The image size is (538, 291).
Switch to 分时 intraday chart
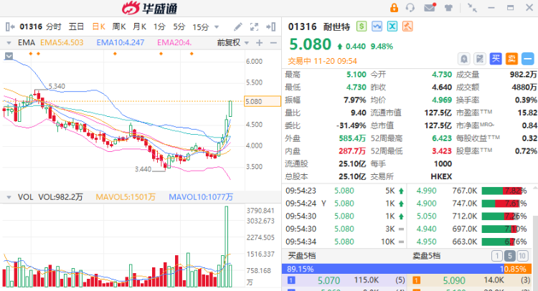tap(54, 27)
